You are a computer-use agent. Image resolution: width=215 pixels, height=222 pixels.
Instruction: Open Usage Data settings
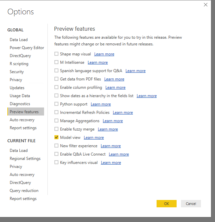click(x=20, y=96)
